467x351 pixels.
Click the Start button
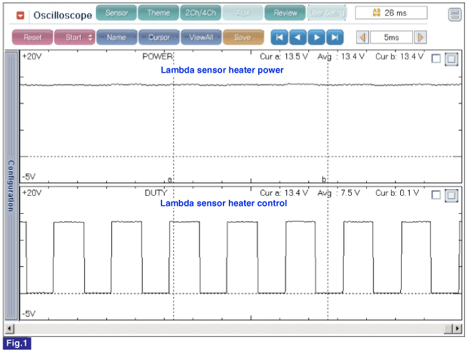point(75,37)
